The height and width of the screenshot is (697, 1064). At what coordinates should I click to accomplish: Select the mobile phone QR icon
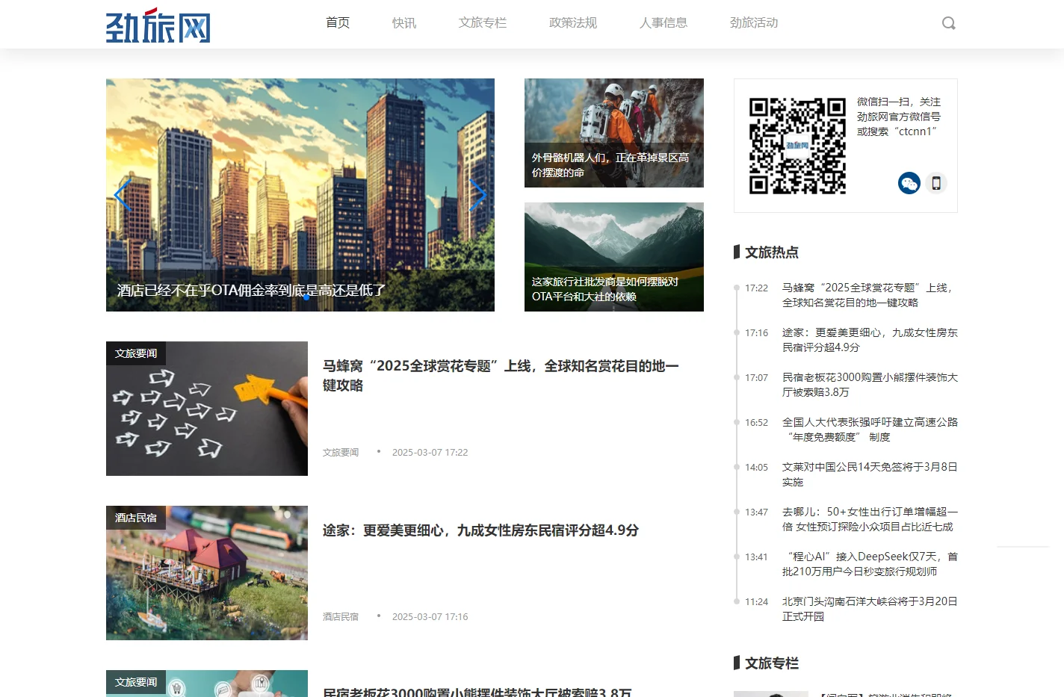click(936, 183)
